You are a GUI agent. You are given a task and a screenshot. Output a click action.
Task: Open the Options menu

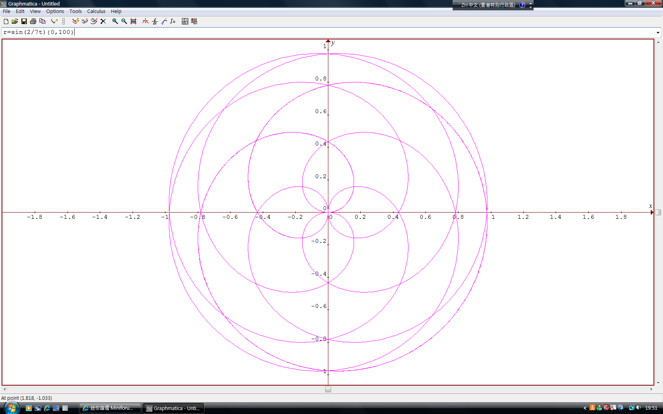click(x=55, y=11)
